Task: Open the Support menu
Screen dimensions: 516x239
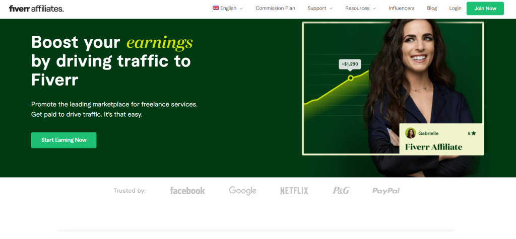Action: point(316,8)
